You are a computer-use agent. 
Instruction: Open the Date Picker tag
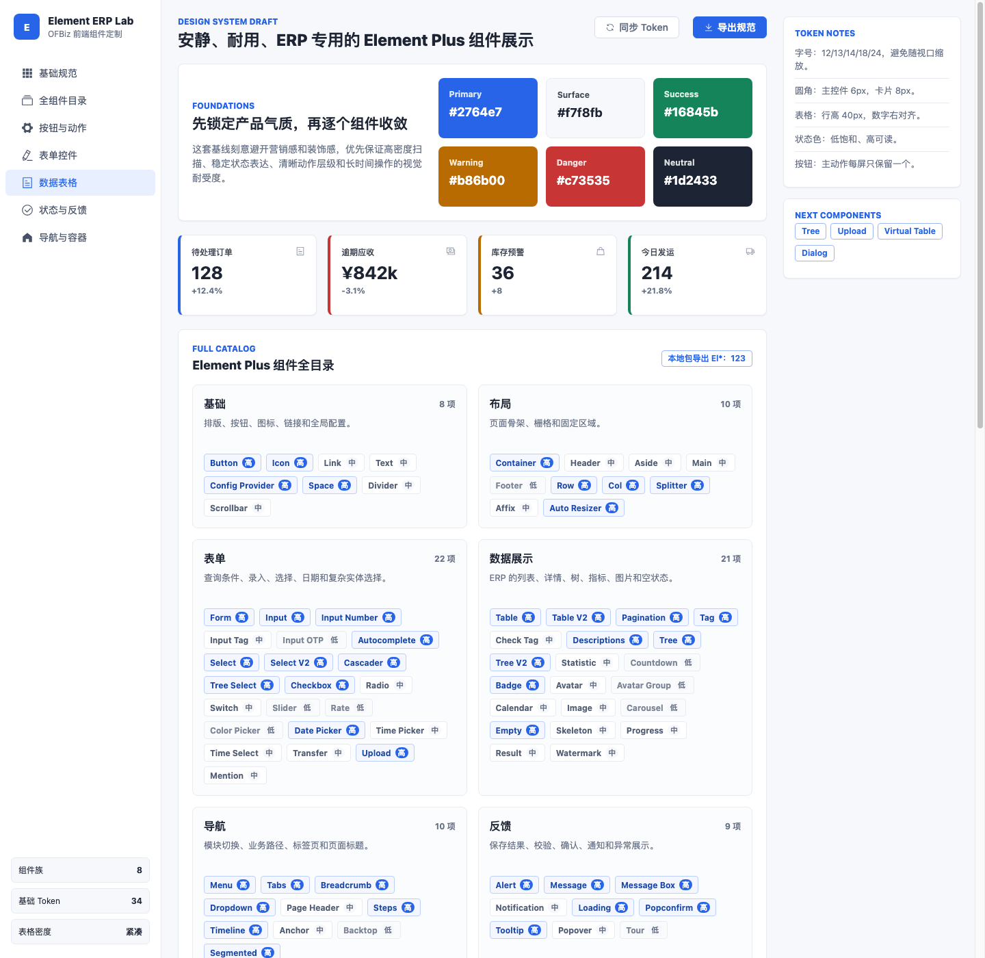(326, 731)
